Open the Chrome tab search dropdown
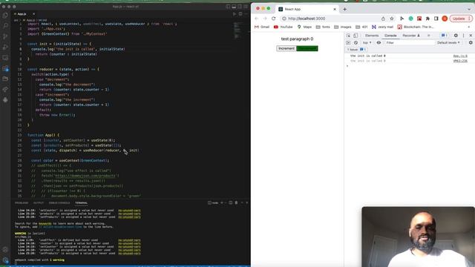Screen dimensions: 475x267 469,9
